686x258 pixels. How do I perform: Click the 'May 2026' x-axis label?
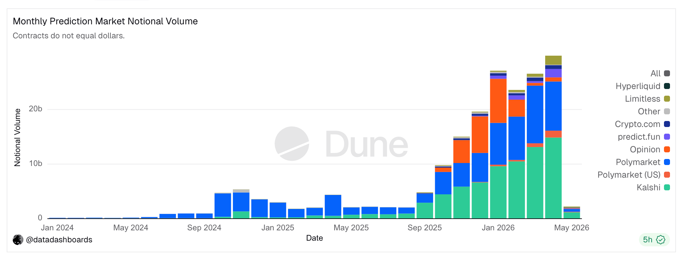coord(572,228)
